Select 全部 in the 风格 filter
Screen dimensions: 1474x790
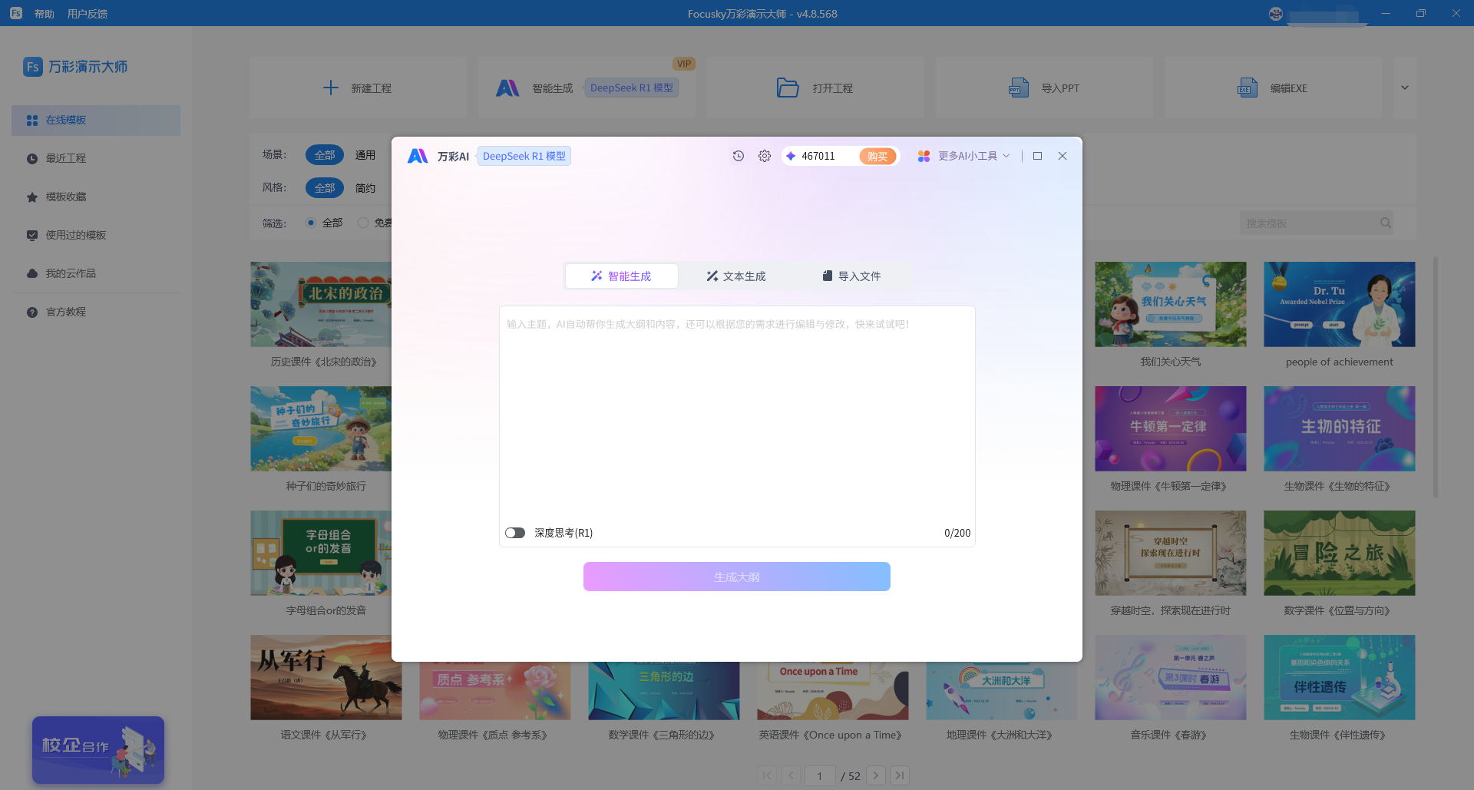pyautogui.click(x=325, y=188)
